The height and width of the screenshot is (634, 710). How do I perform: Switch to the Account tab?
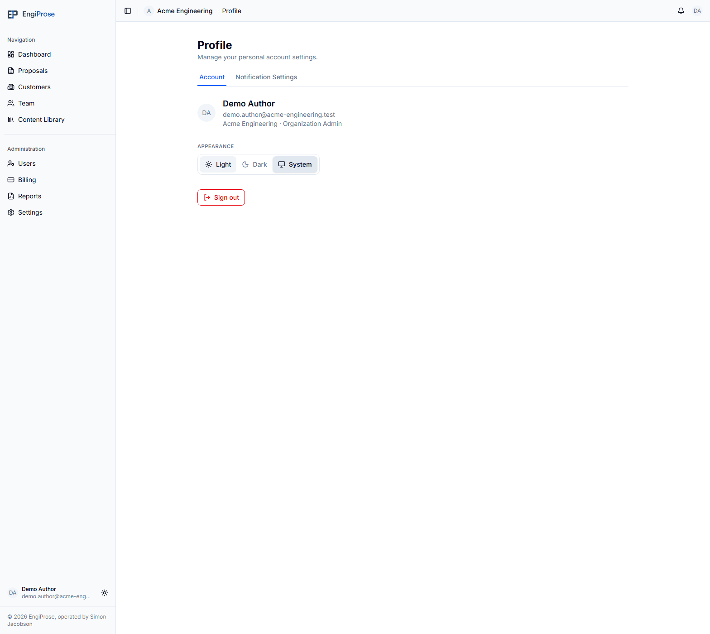(x=212, y=77)
